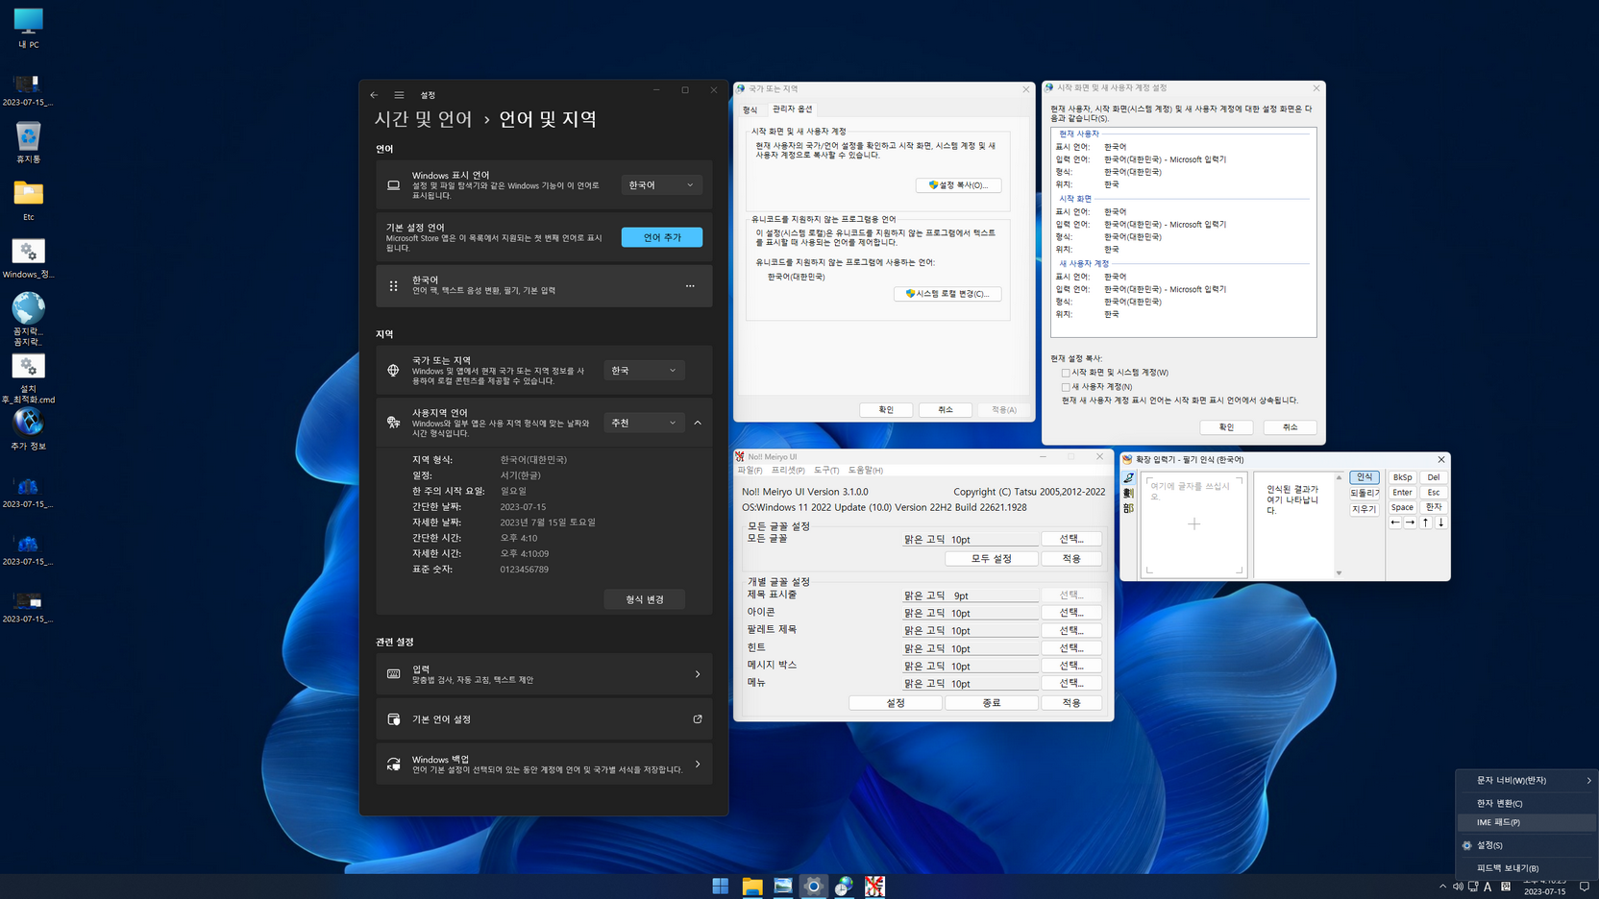Open 설치 후_최적화.cmd desktop file

(x=28, y=377)
